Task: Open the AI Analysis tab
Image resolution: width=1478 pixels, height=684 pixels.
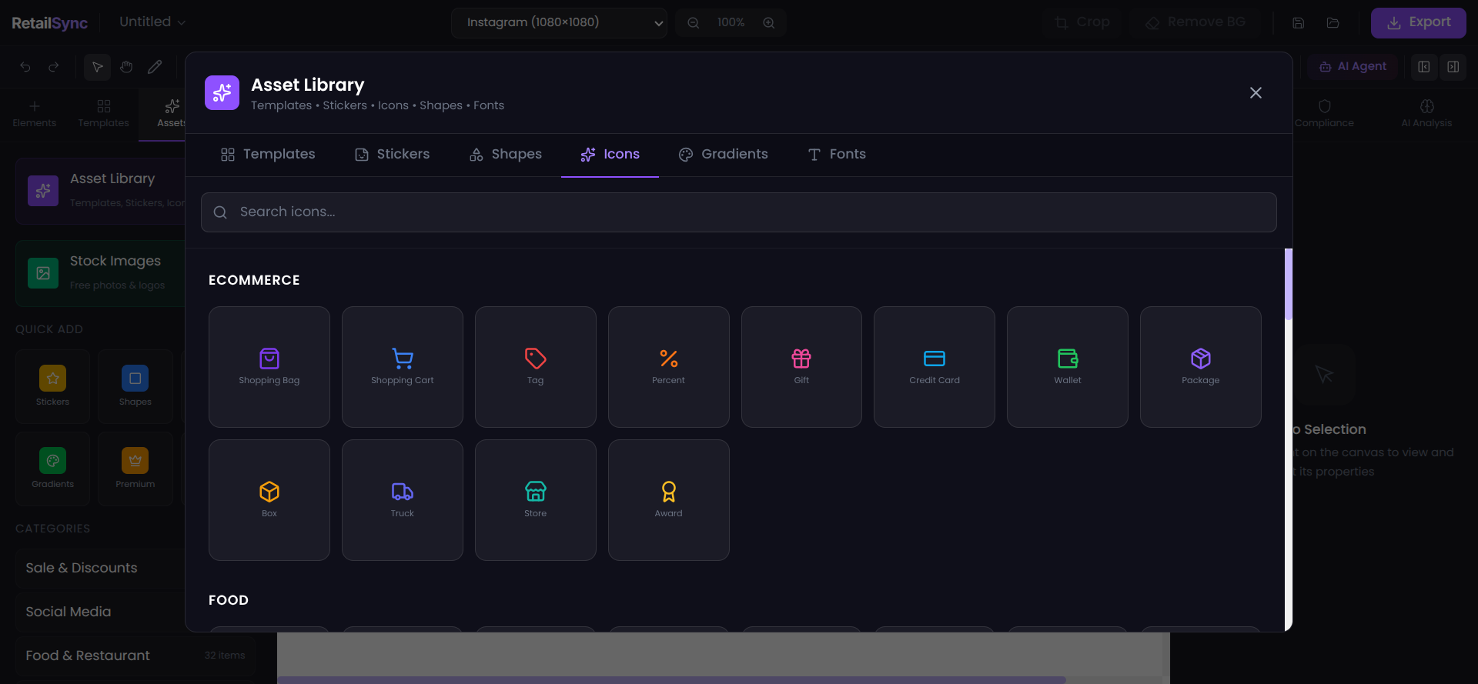Action: coord(1426,114)
